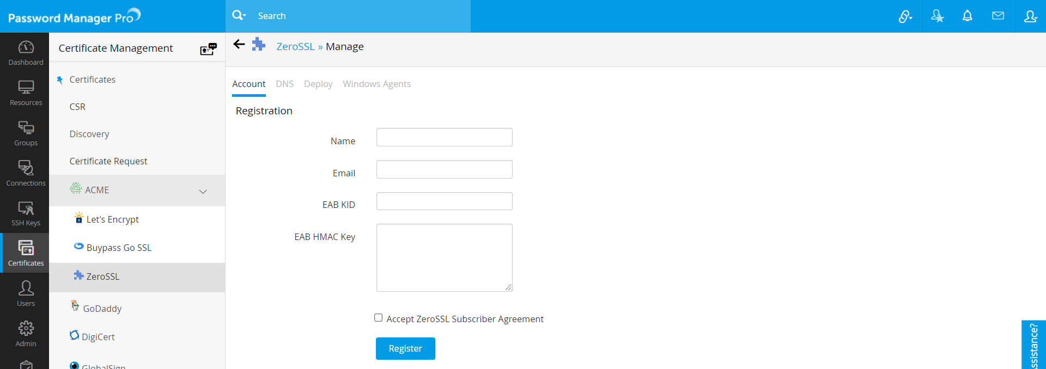The height and width of the screenshot is (369, 1046).
Task: Click the DigiCert logo icon
Action: pos(75,335)
